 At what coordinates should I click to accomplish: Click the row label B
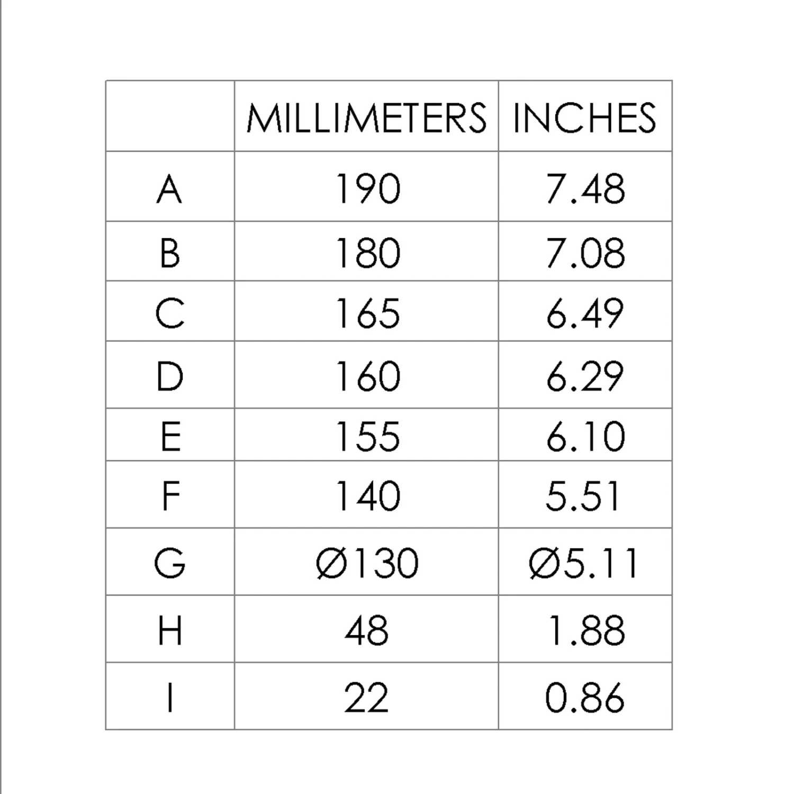[169, 253]
